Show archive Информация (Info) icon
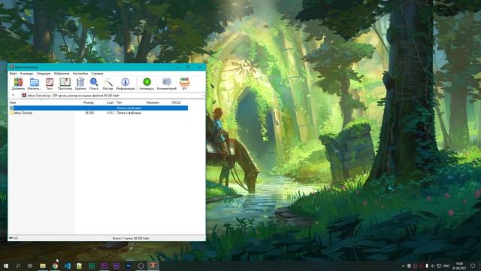This screenshot has width=481, height=271. 126,84
